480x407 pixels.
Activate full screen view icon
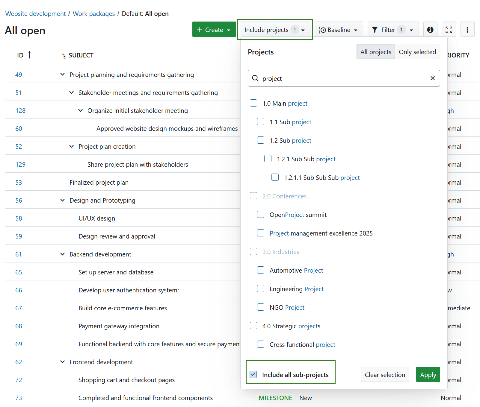coord(449,29)
